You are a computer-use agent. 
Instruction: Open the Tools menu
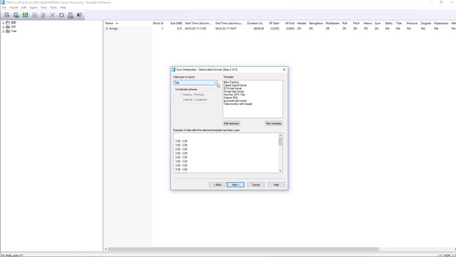53,8
